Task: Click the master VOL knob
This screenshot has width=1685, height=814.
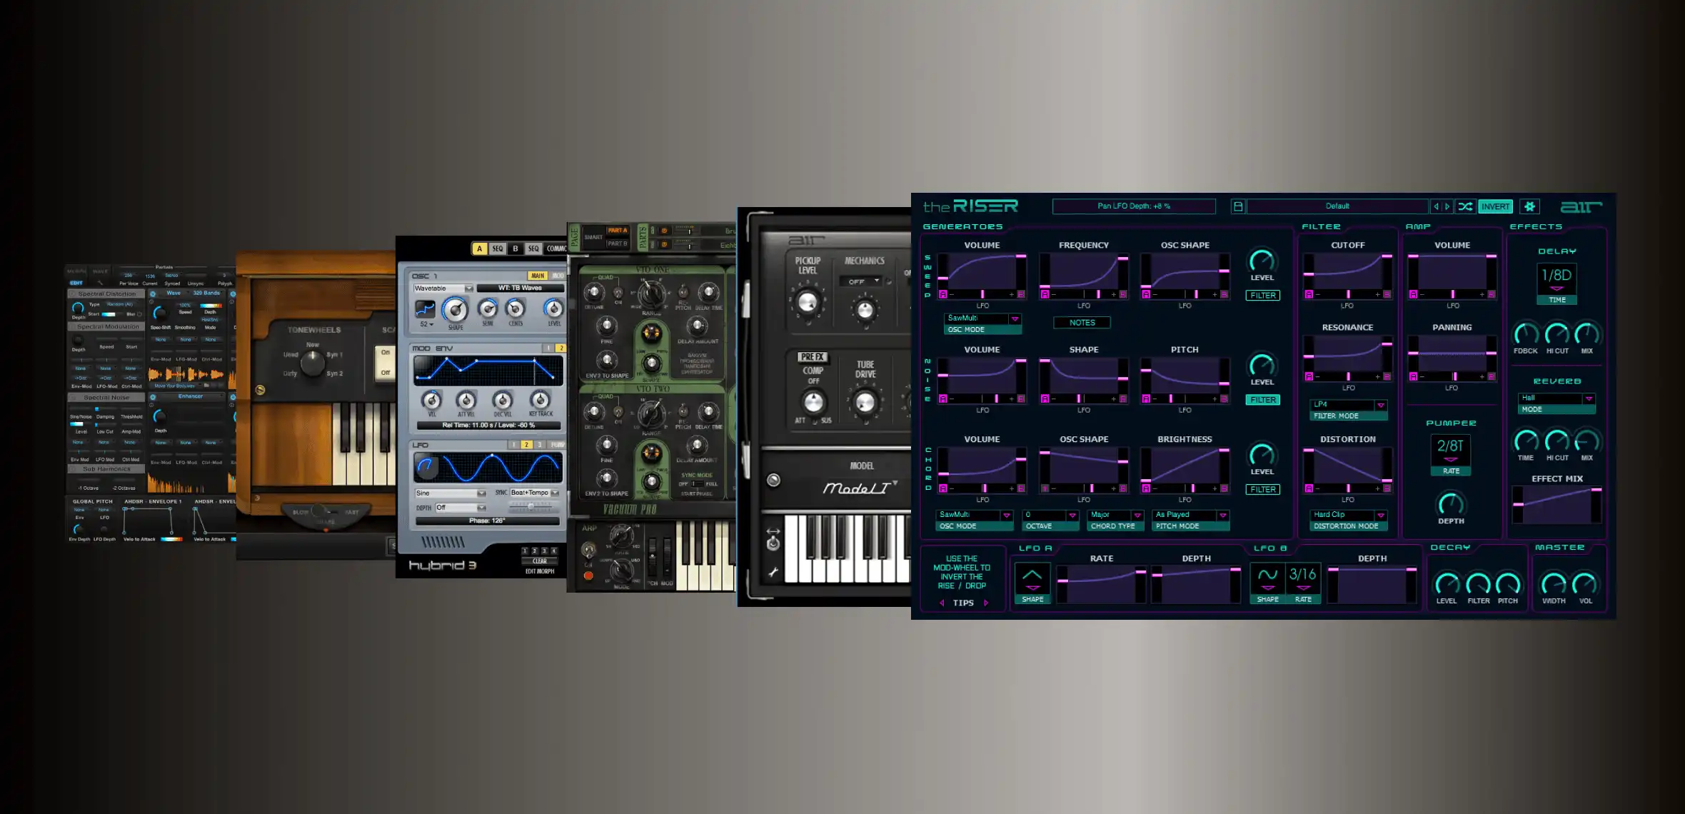Action: pos(1585,584)
